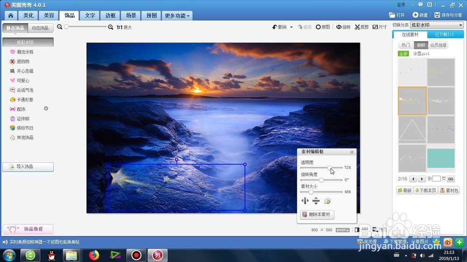
Task: Click the 登录 login link
Action: [401, 5]
